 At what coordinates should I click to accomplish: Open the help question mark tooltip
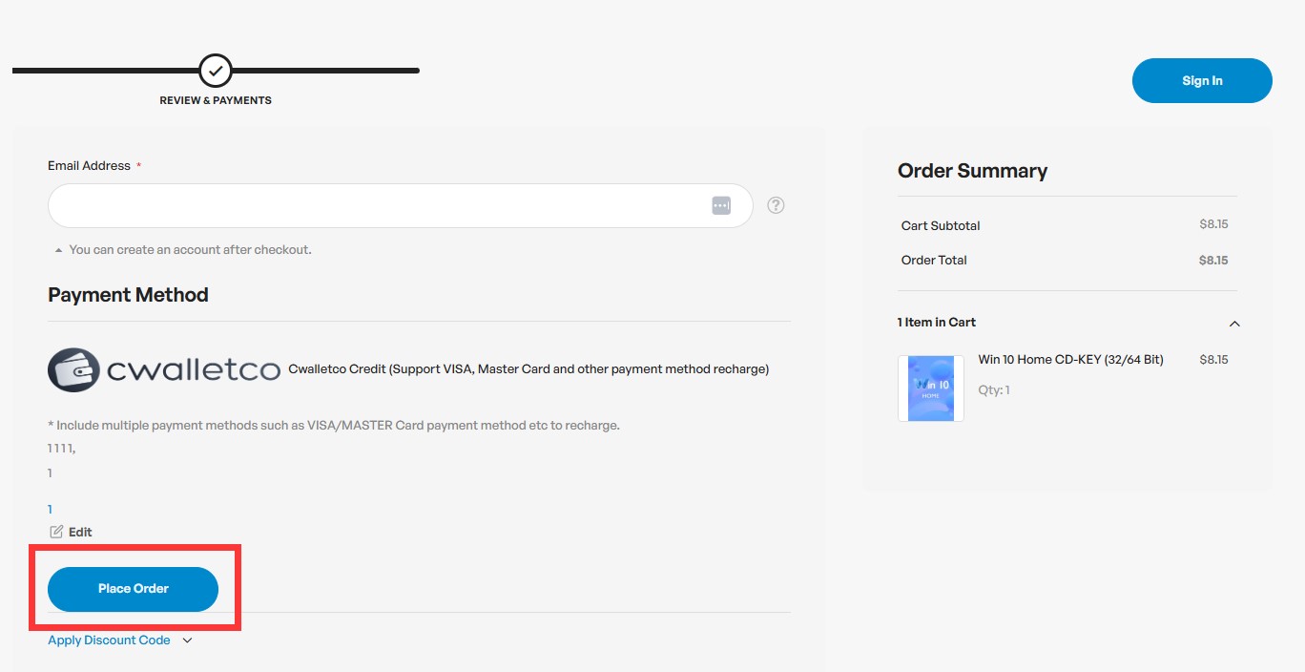coord(776,205)
